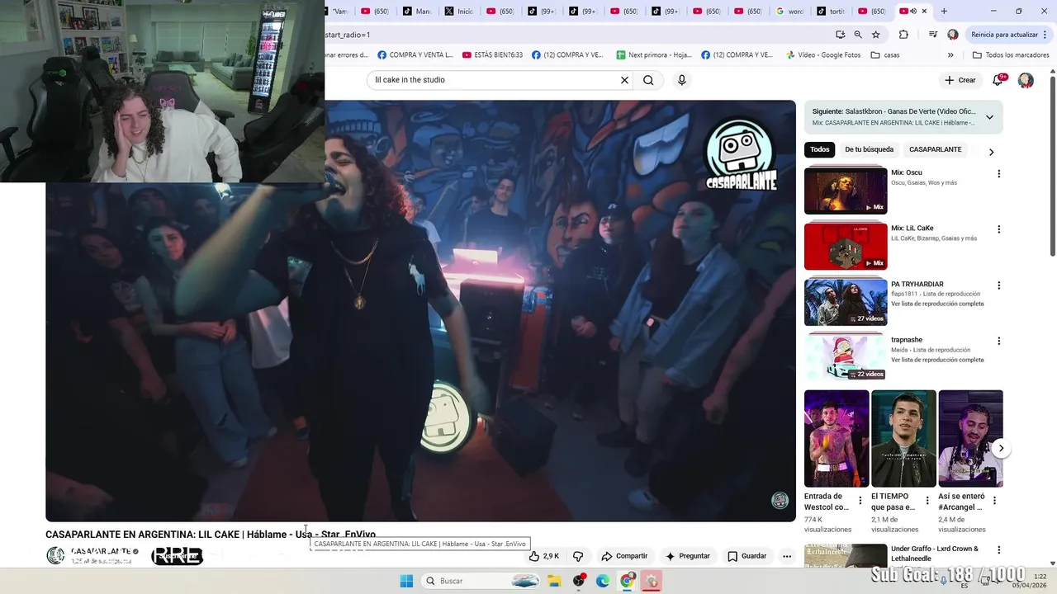This screenshot has width=1057, height=594.
Task: Switch to the tortit TikTok tab
Action: pyautogui.click(x=831, y=12)
